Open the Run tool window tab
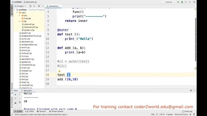Viewport: 207px width, 116px height. [x=18, y=111]
